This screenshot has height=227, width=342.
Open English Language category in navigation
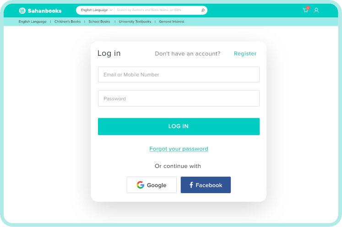pyautogui.click(x=33, y=22)
